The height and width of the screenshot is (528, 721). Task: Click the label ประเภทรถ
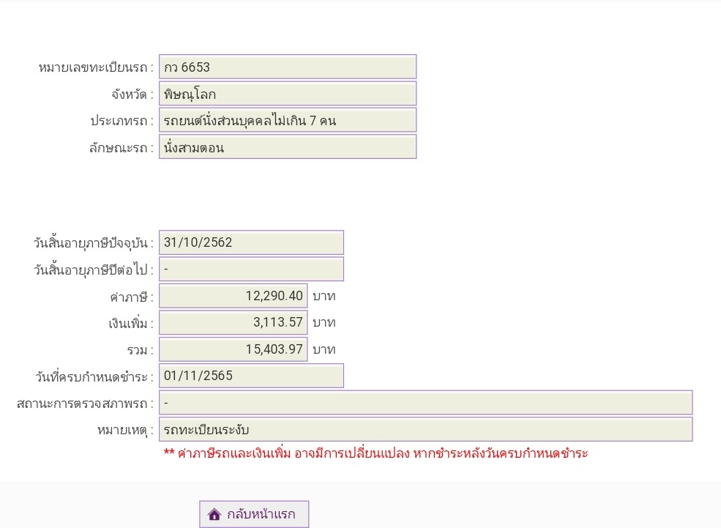[122, 121]
